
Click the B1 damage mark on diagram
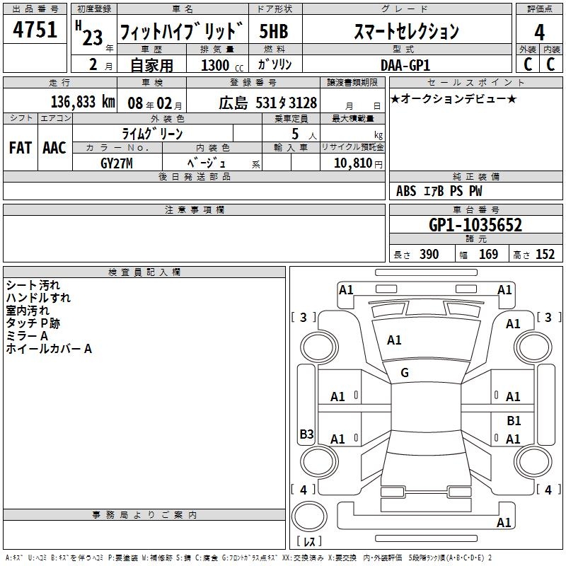pos(514,420)
